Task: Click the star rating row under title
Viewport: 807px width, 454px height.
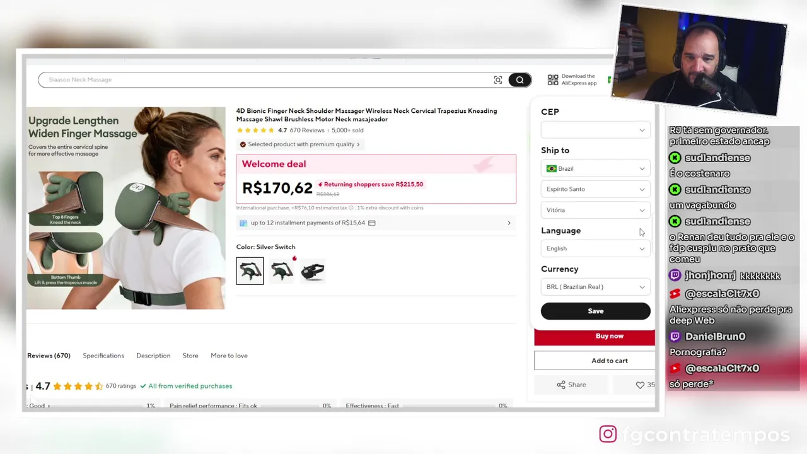Action: click(256, 131)
